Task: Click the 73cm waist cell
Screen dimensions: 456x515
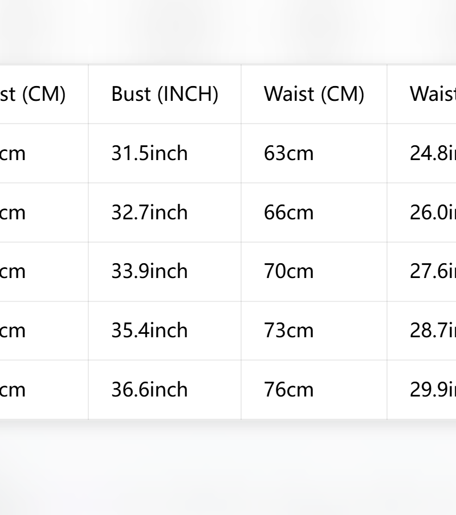Action: pos(314,331)
